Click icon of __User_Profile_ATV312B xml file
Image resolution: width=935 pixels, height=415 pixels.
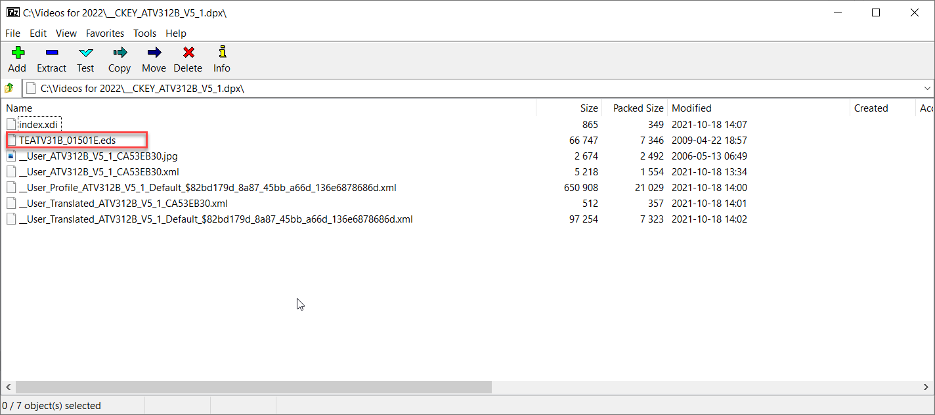coord(11,188)
